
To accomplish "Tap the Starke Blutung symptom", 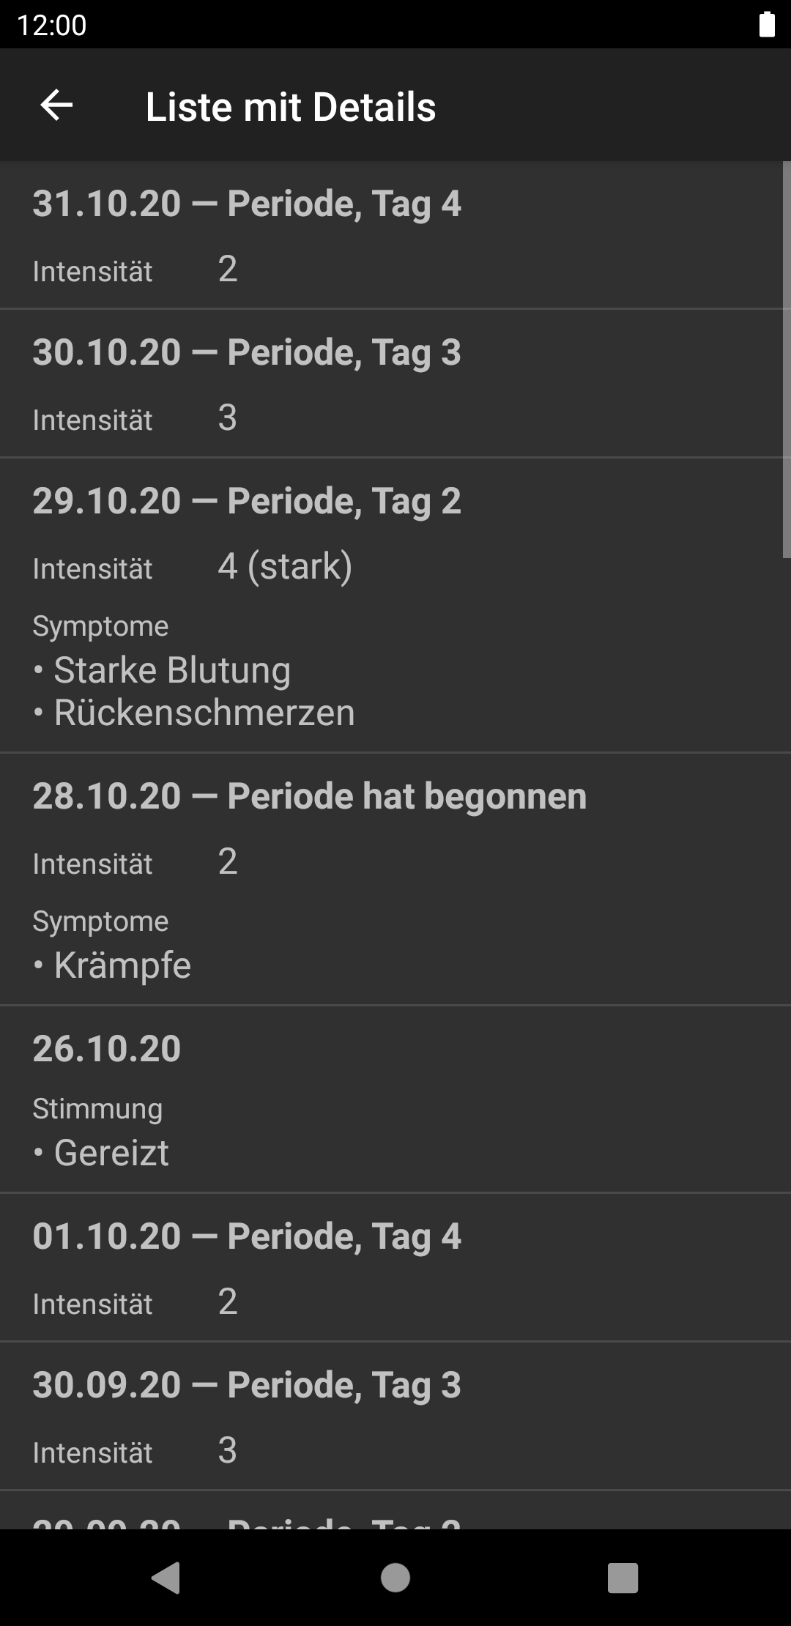I will coord(171,670).
